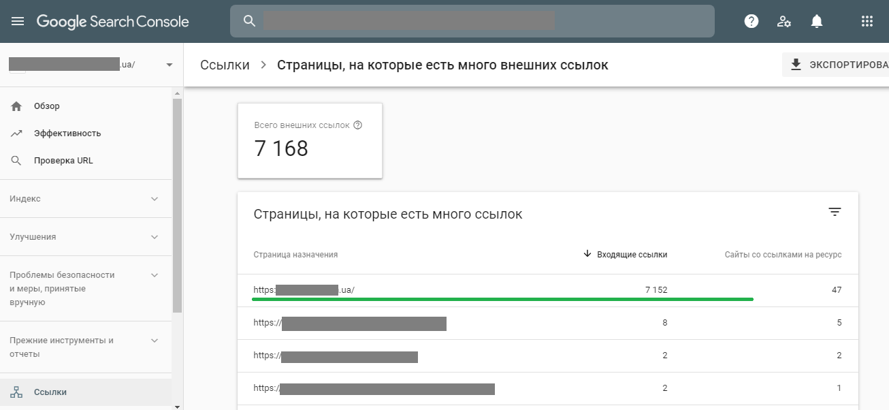
Task: Open user and settings management icon
Action: click(784, 21)
